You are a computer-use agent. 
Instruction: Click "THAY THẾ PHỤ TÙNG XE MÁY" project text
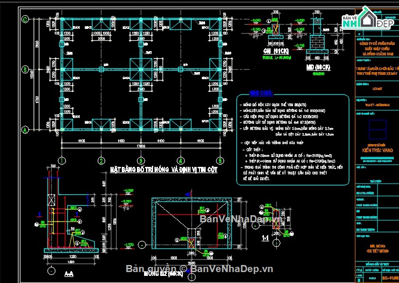377,73
